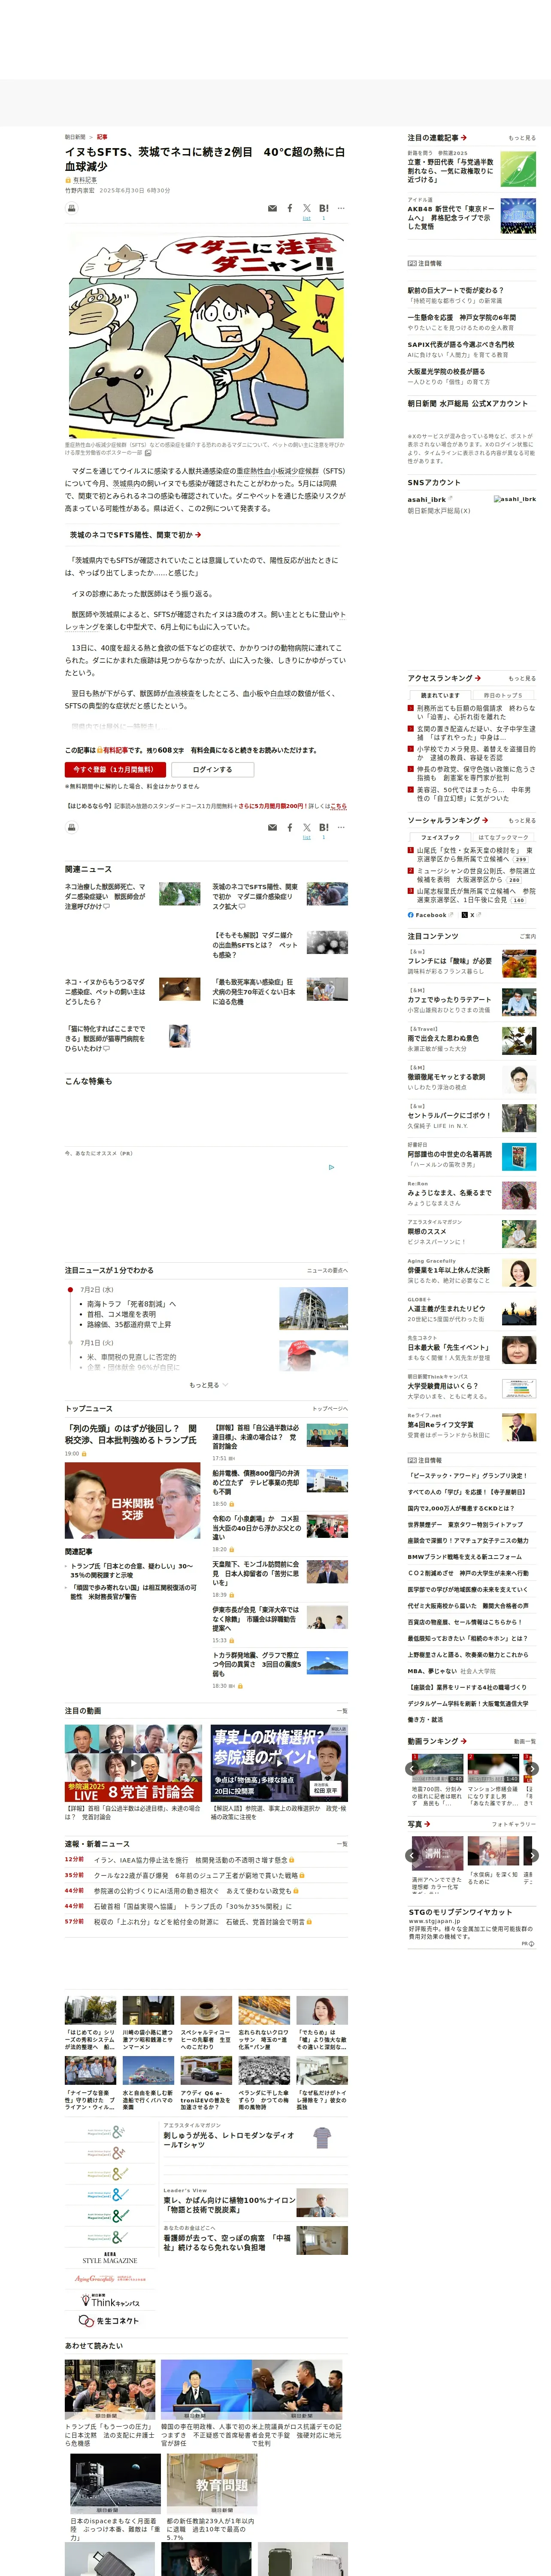Viewport: 551px width, 2576px height.
Task: Open こちら link in subscription promo line
Action: coord(338,806)
